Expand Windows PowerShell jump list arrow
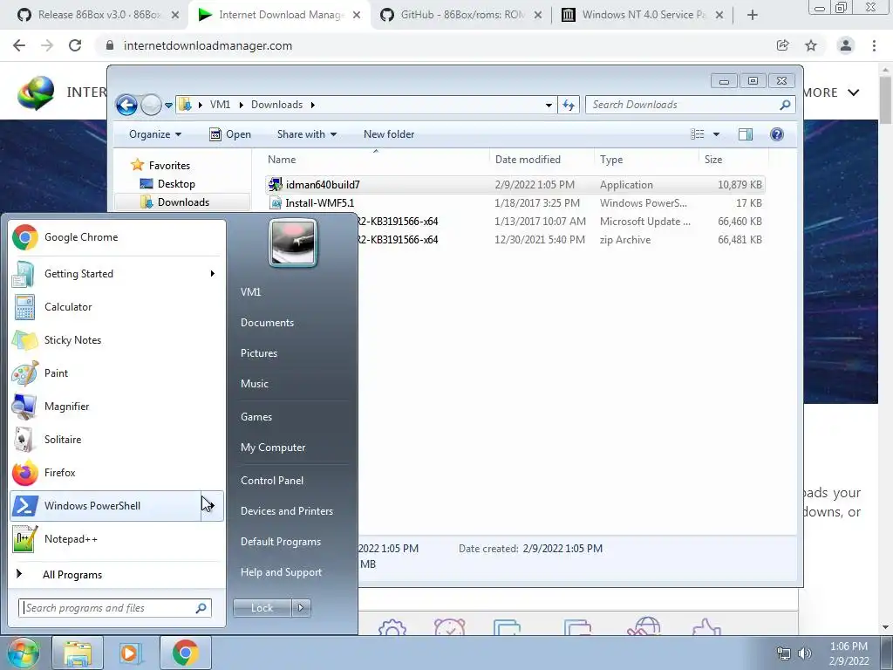This screenshot has width=893, height=670. [212, 506]
